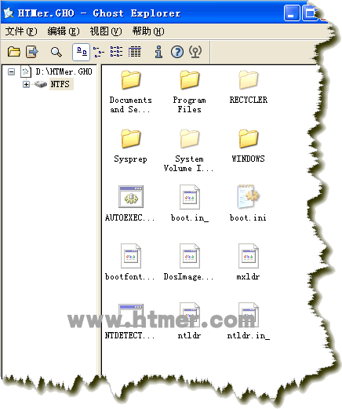Image resolution: width=342 pixels, height=409 pixels.
Task: Click the Extract toolbar icon with arrow
Action: (x=32, y=52)
